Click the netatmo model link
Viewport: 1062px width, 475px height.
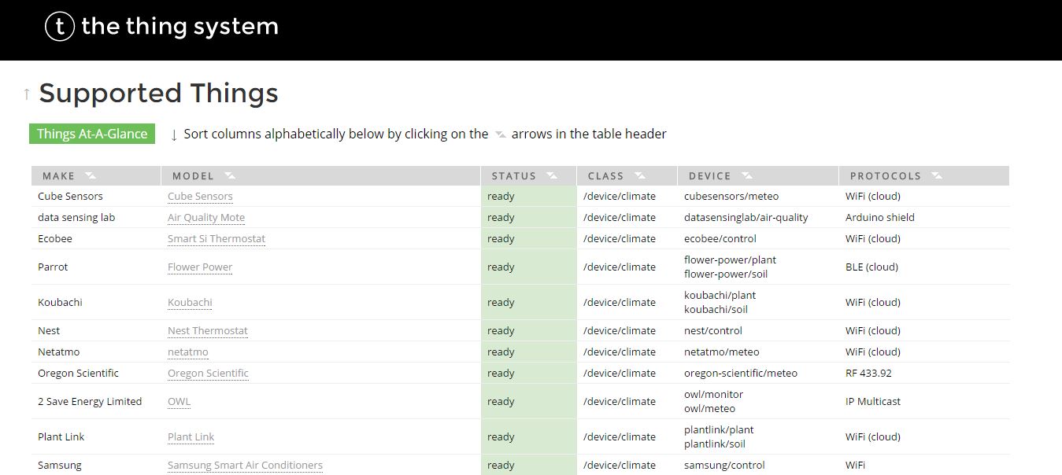188,352
